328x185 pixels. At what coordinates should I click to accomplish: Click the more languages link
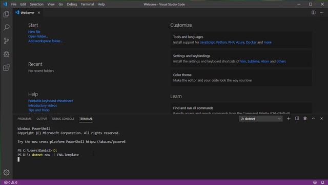pos(268,42)
